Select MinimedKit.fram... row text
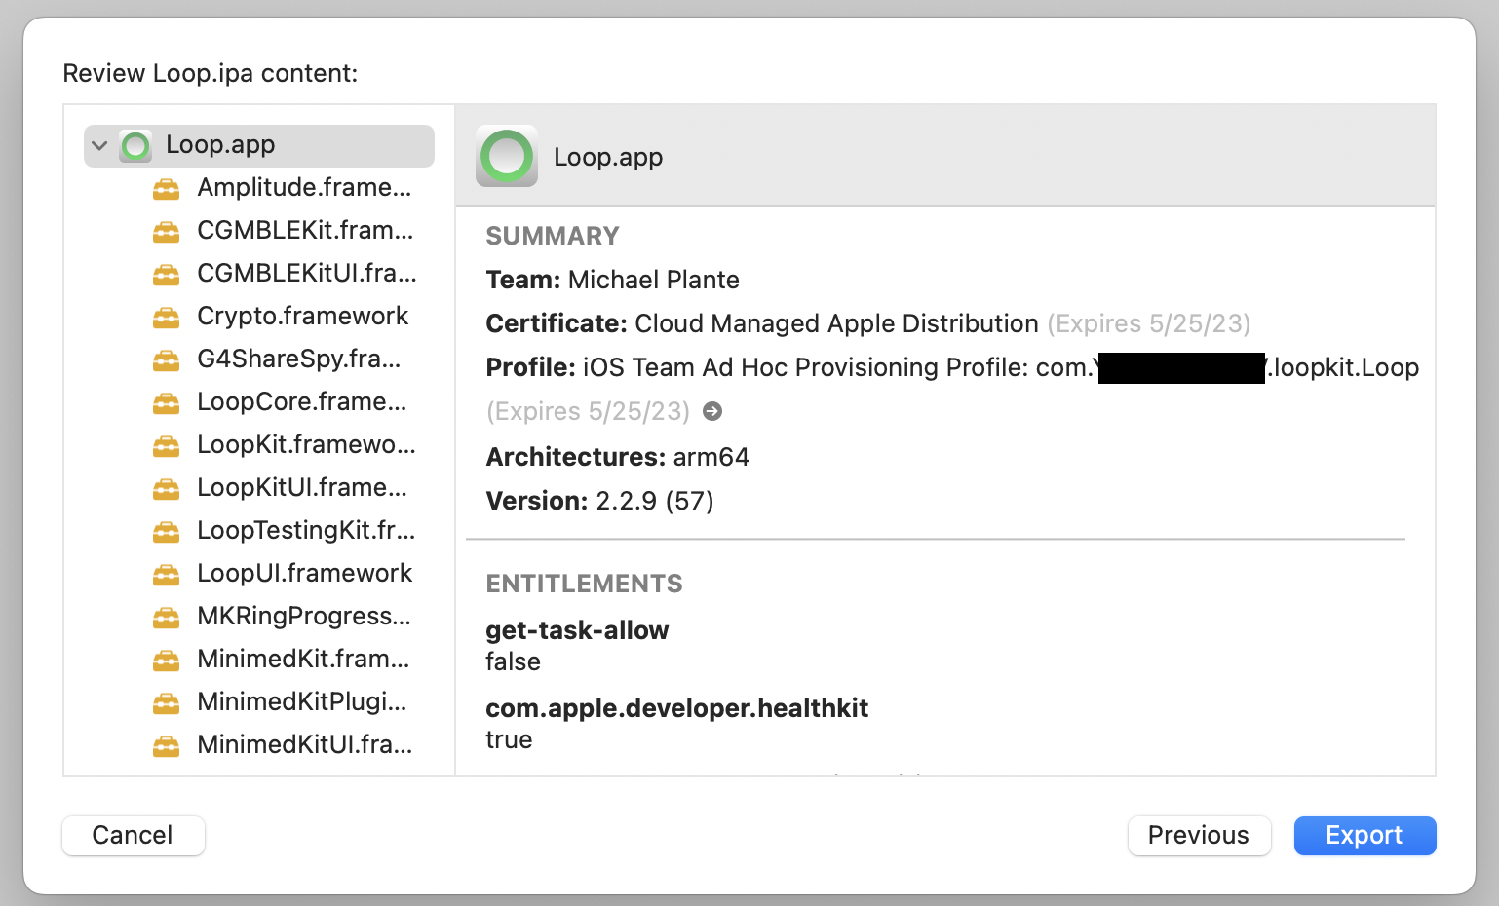The image size is (1499, 906). (x=303, y=659)
